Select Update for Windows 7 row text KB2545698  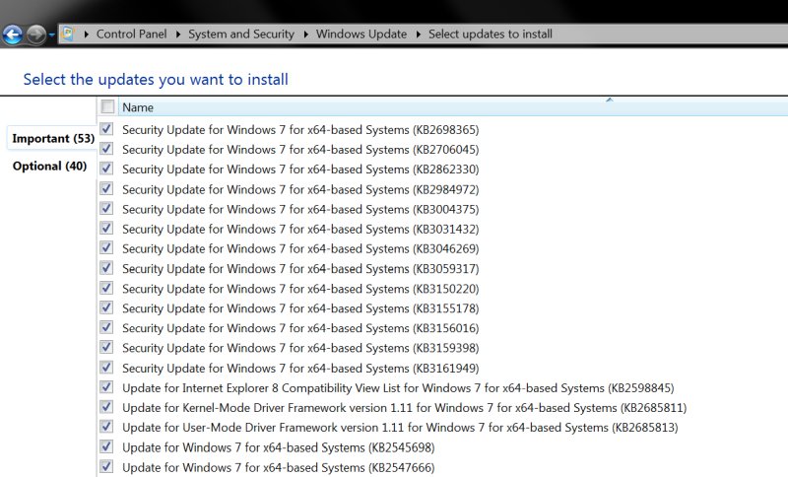point(279,447)
